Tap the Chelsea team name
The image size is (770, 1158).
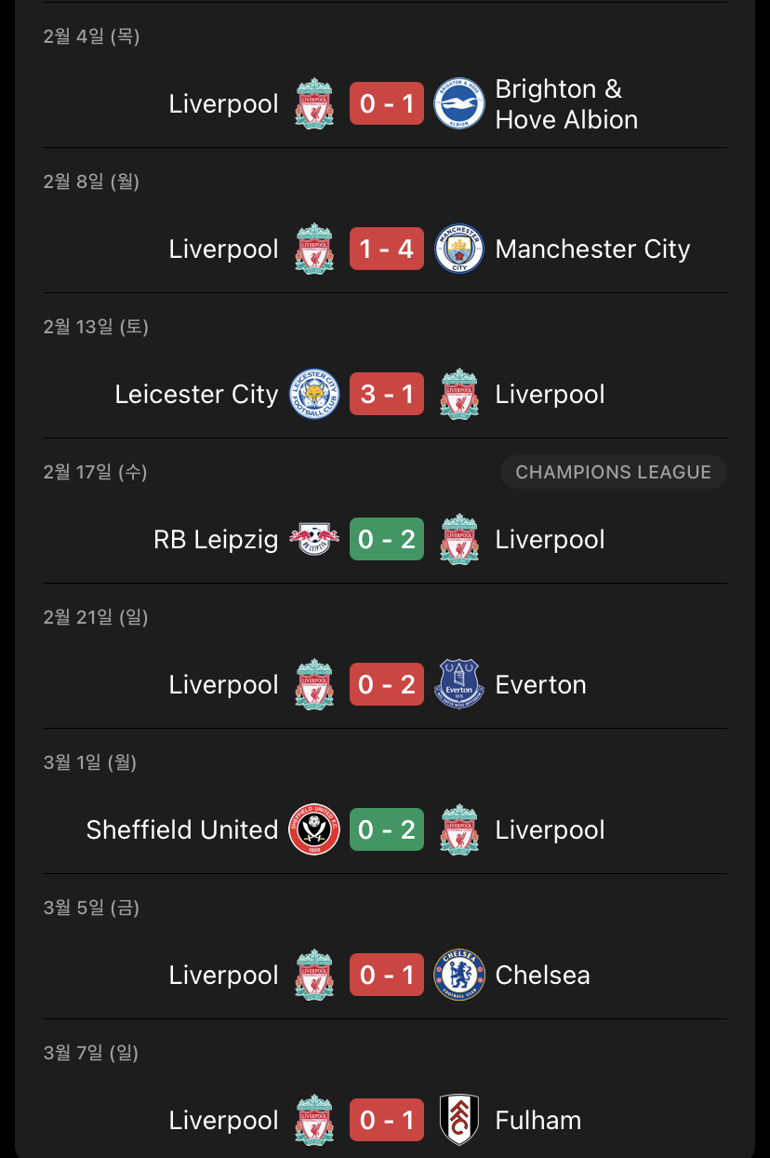coord(542,975)
